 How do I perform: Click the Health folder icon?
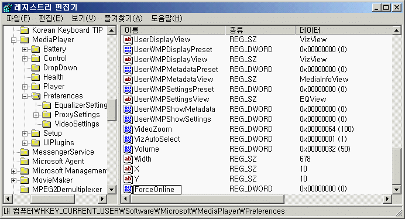pos(35,77)
